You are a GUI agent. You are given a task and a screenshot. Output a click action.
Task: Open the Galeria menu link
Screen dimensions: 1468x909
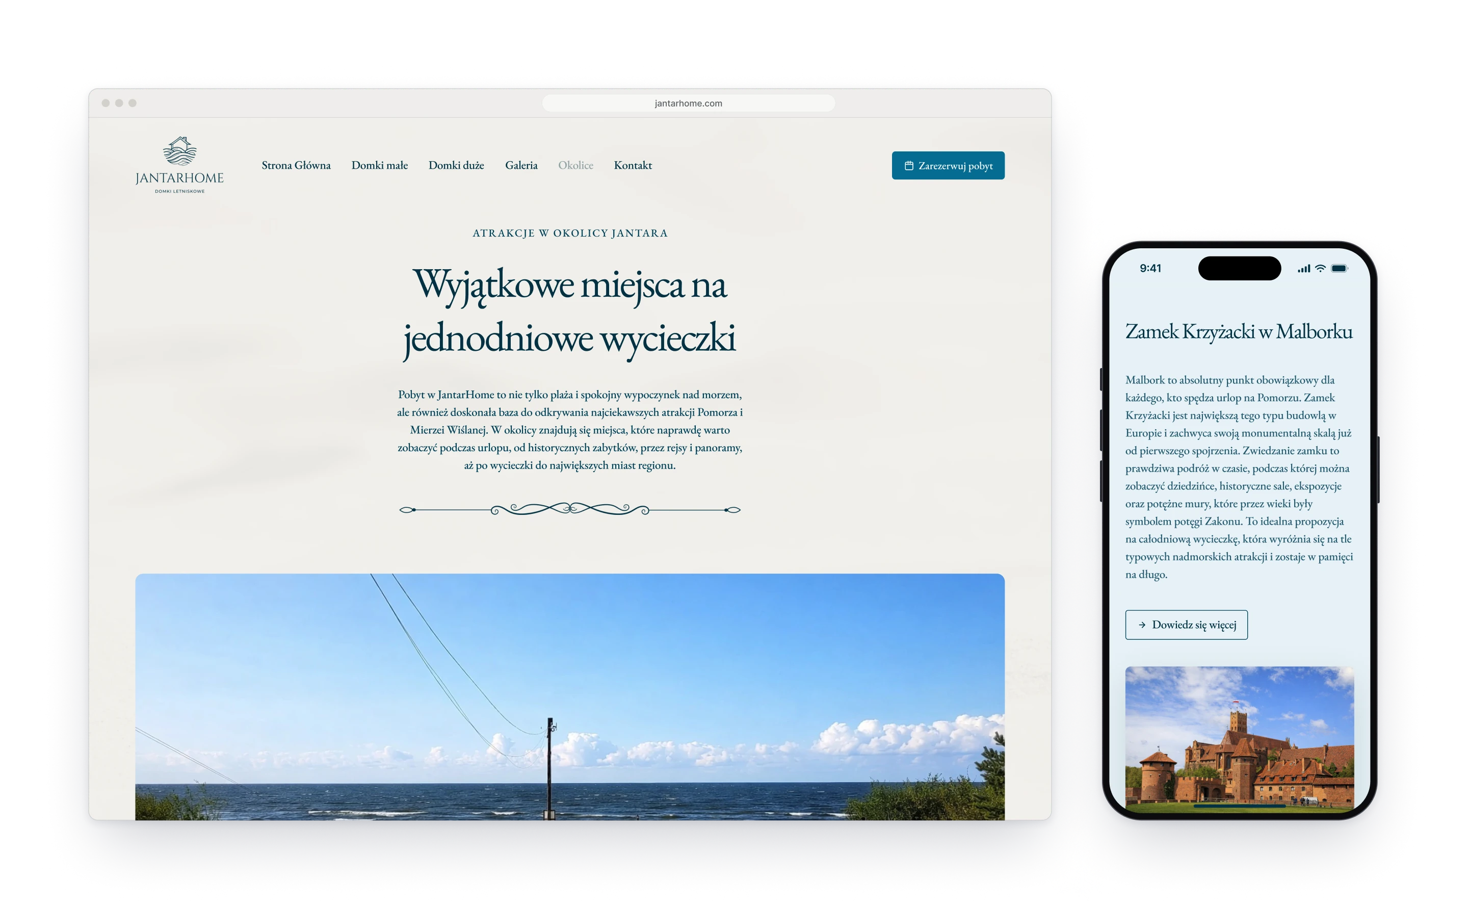tap(521, 165)
